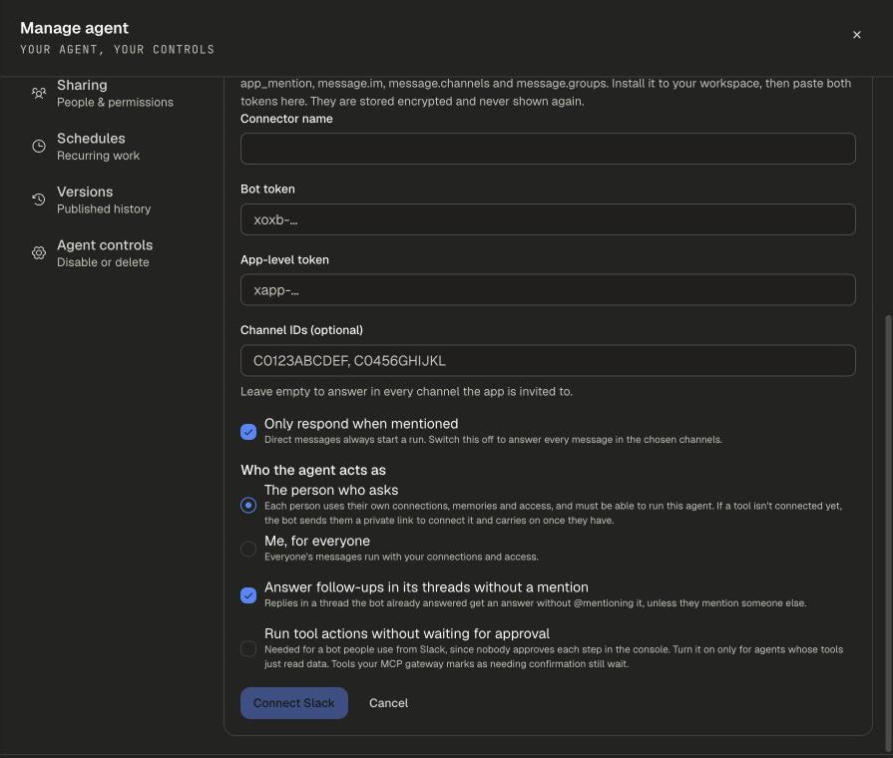Click the Connect Slack button
The image size is (893, 758).
294,703
